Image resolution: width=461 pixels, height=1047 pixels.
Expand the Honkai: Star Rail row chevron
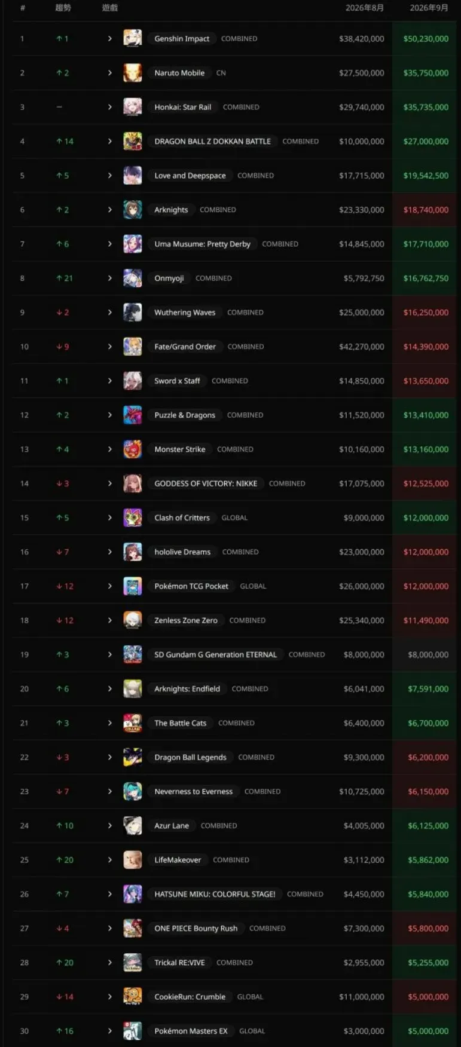pyautogui.click(x=110, y=107)
